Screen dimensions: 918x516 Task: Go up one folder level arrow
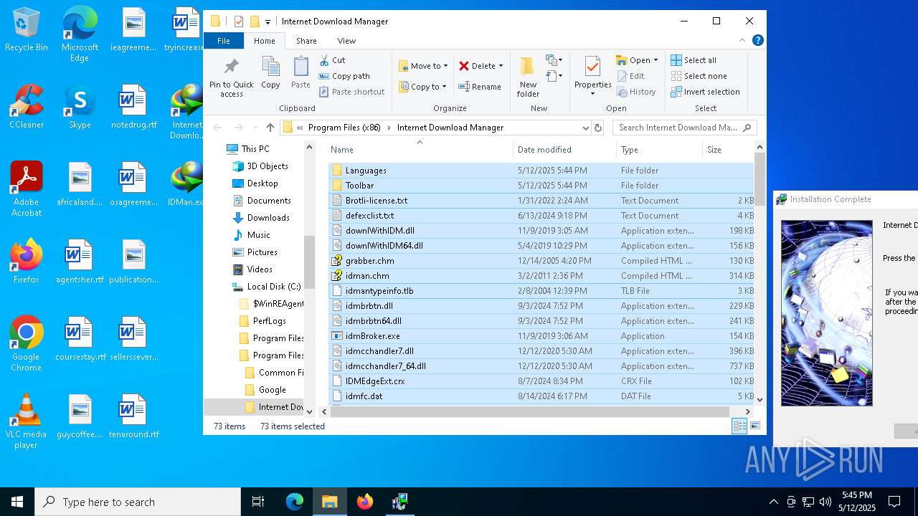(270, 128)
